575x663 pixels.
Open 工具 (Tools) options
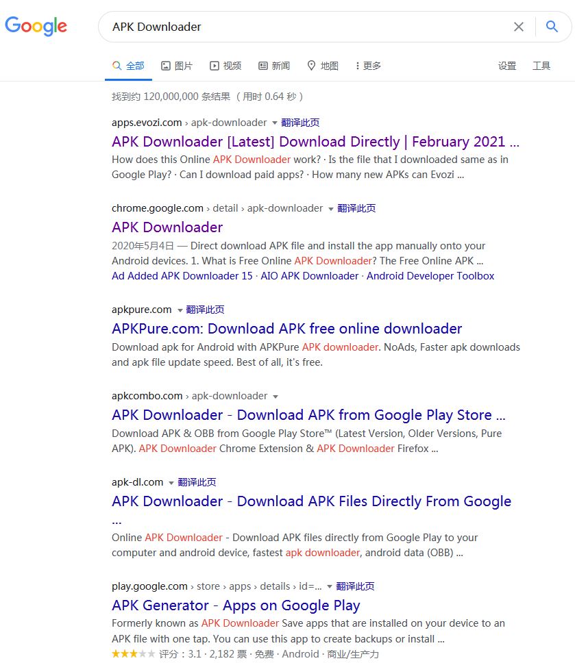pyautogui.click(x=541, y=66)
